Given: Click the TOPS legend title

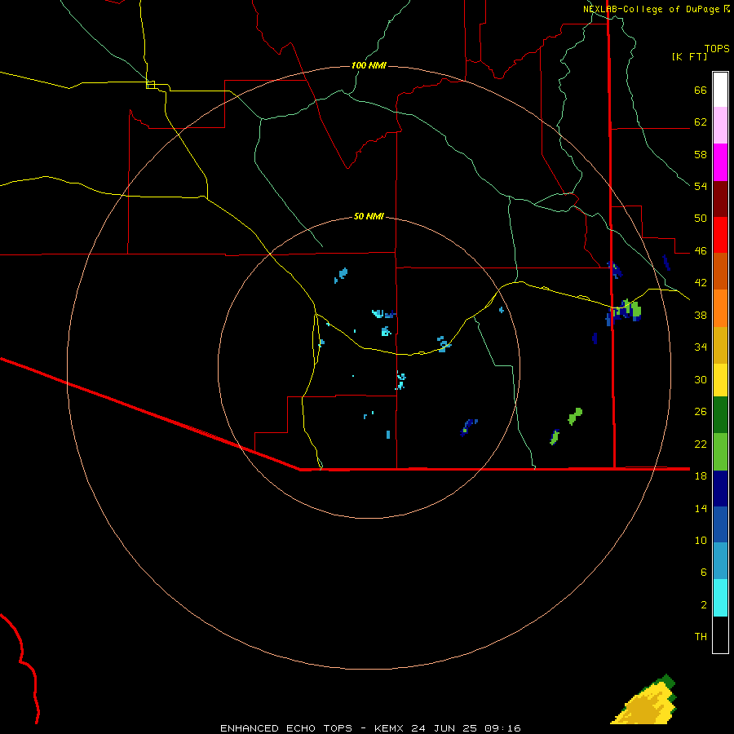Looking at the screenshot, I should pyautogui.click(x=717, y=49).
